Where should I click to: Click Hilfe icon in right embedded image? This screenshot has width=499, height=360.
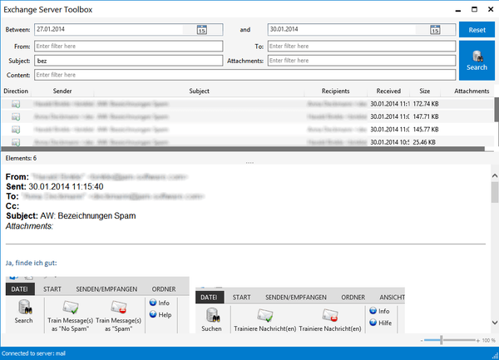click(x=373, y=323)
